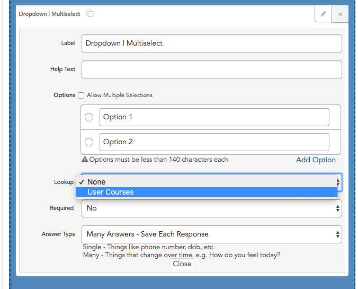Open the Required dropdown
The width and height of the screenshot is (358, 289).
pyautogui.click(x=212, y=208)
